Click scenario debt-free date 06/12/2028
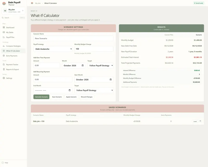 click(197, 46)
